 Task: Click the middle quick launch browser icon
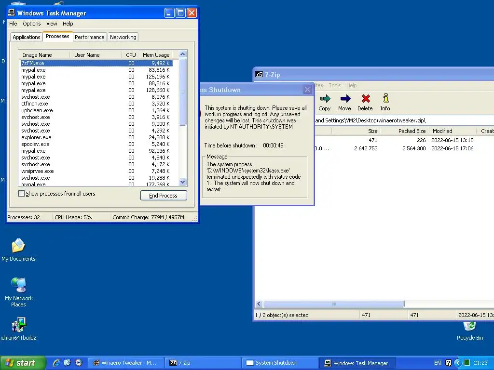(67, 362)
